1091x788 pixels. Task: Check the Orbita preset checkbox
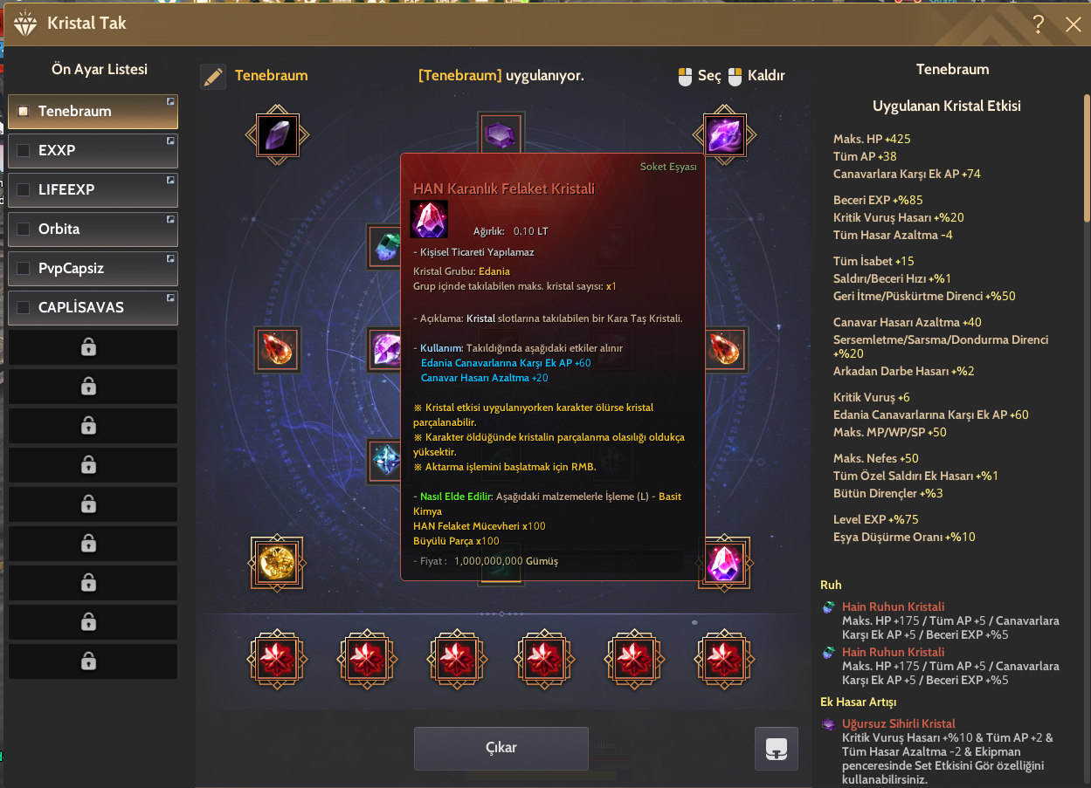(24, 229)
